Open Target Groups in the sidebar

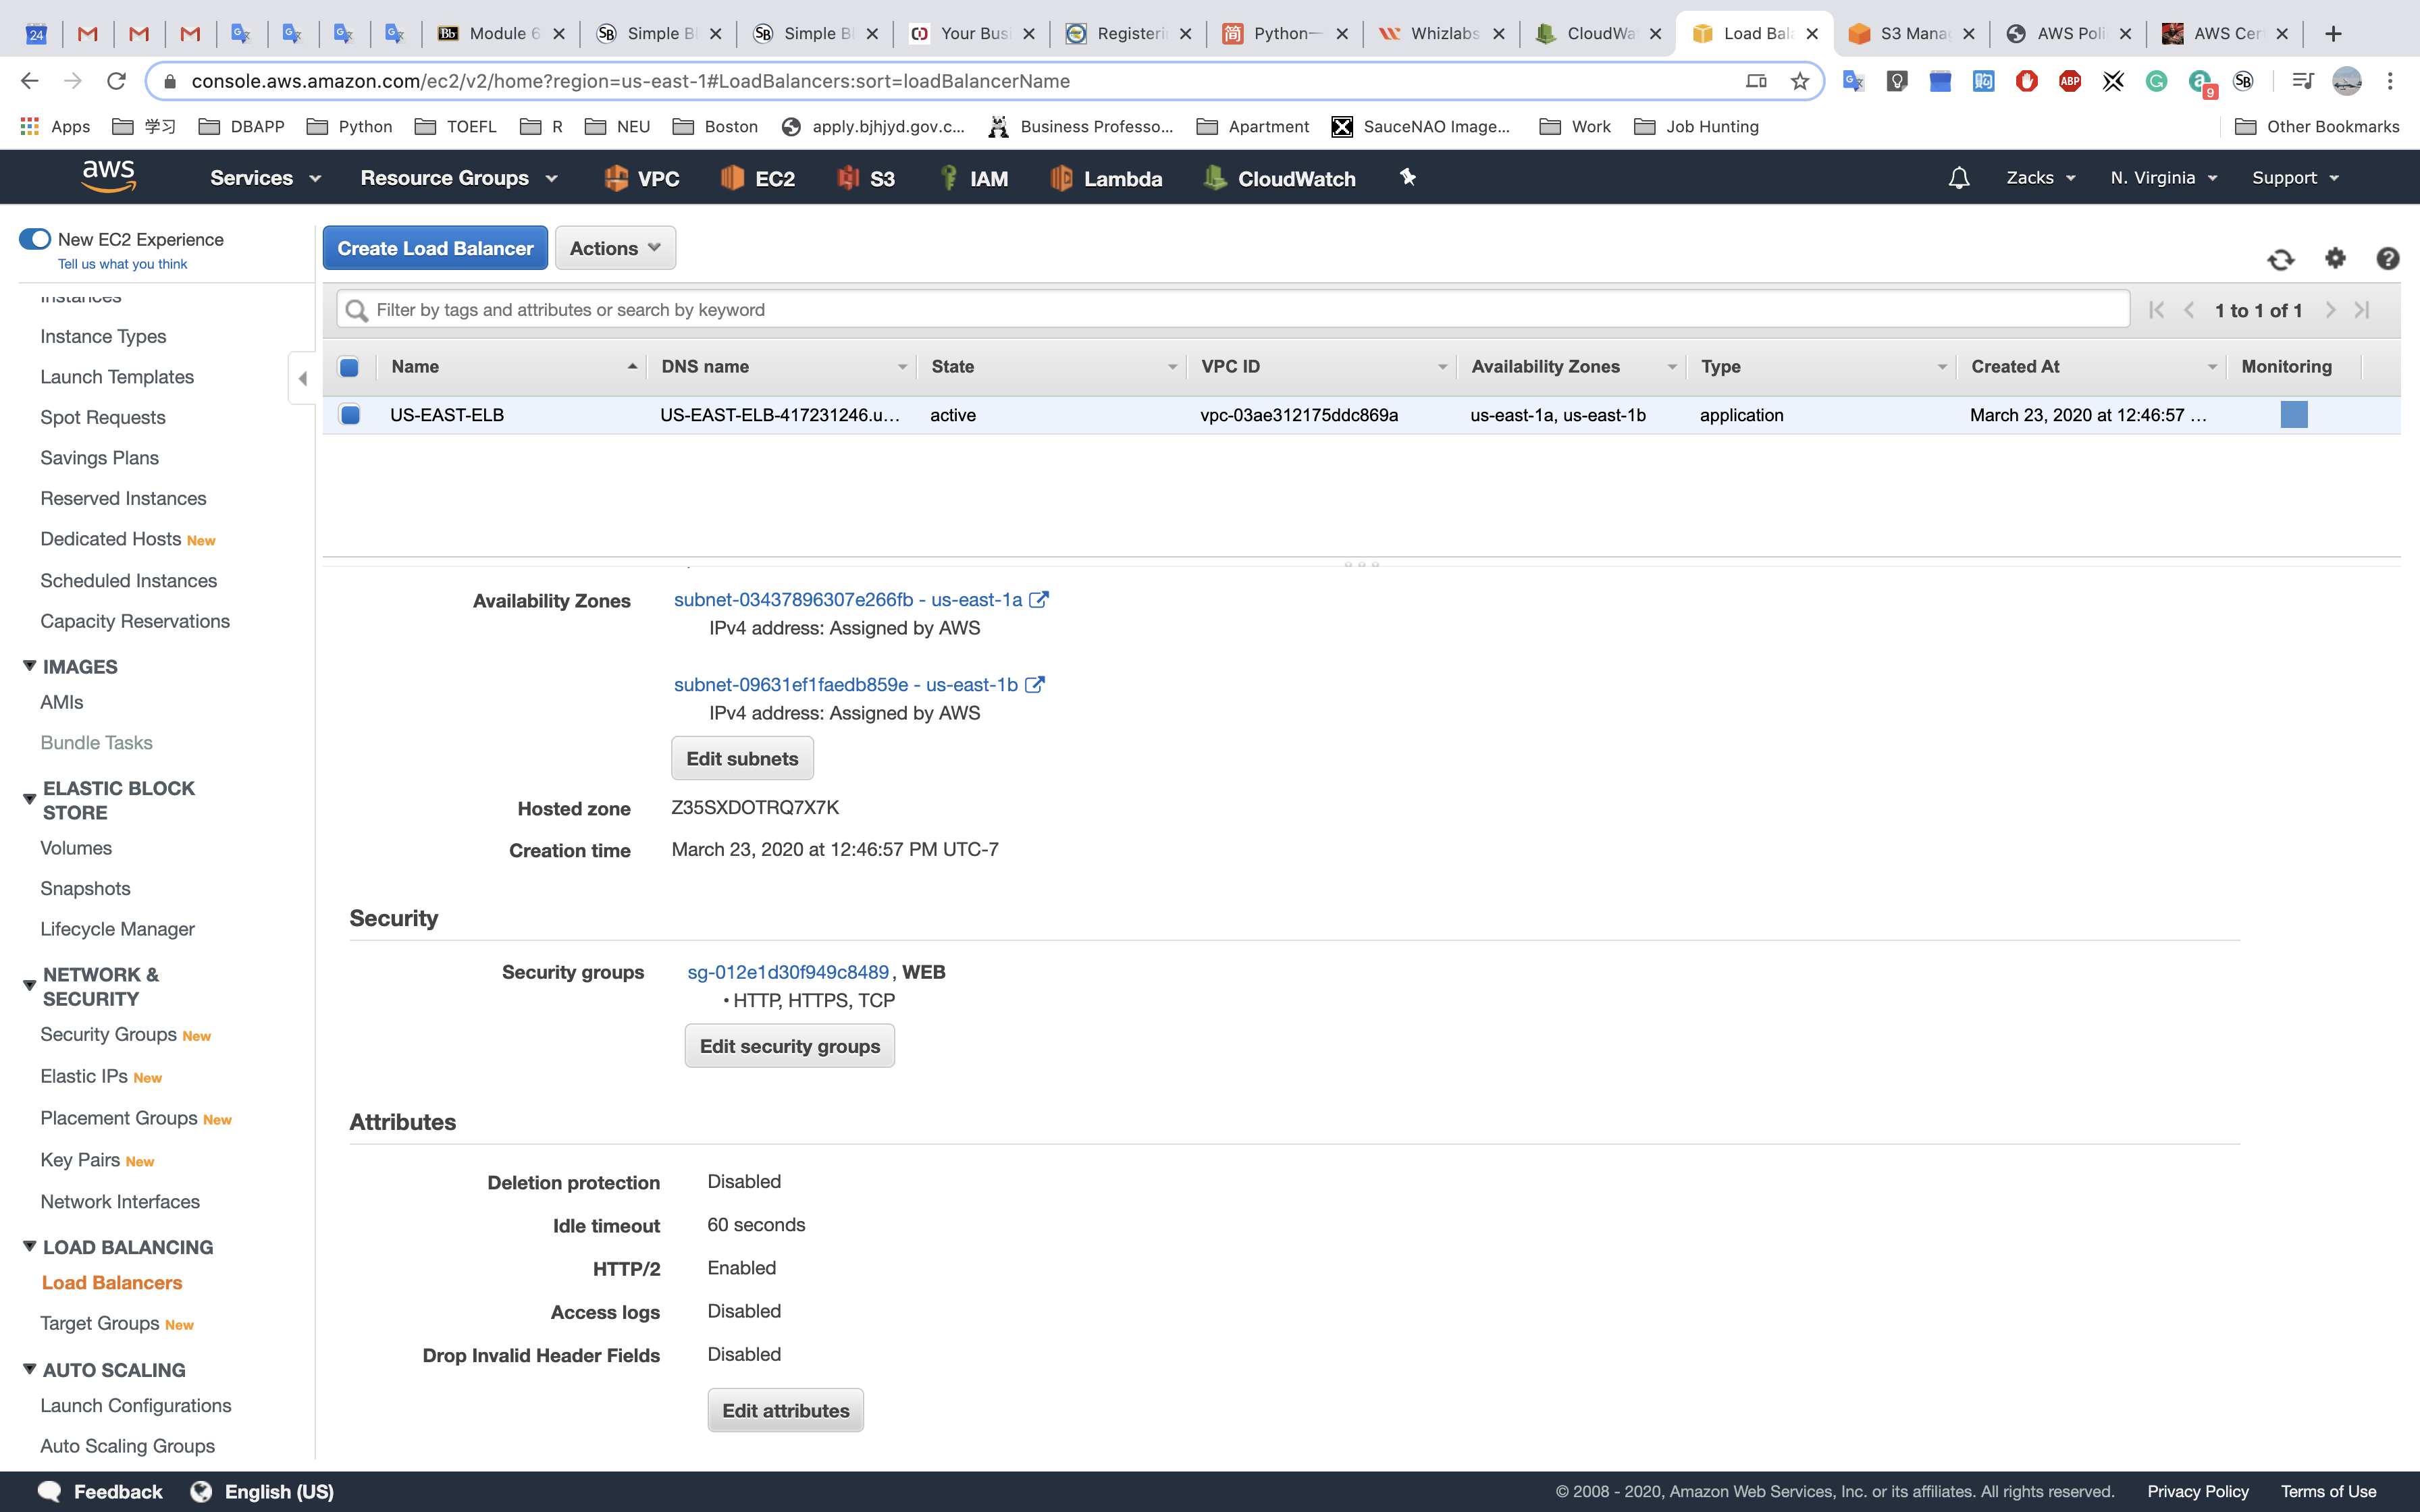(x=100, y=1323)
